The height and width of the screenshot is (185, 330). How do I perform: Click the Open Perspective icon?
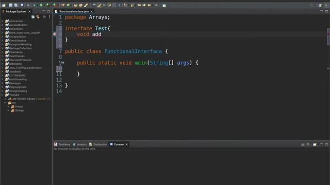point(320,5)
